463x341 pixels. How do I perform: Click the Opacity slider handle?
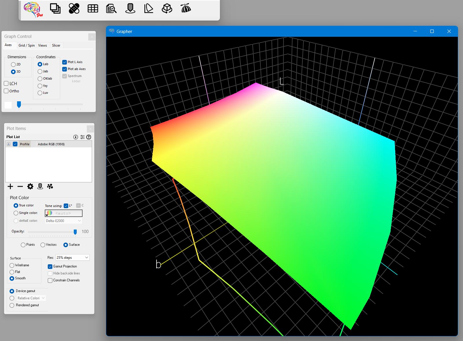coord(75,232)
